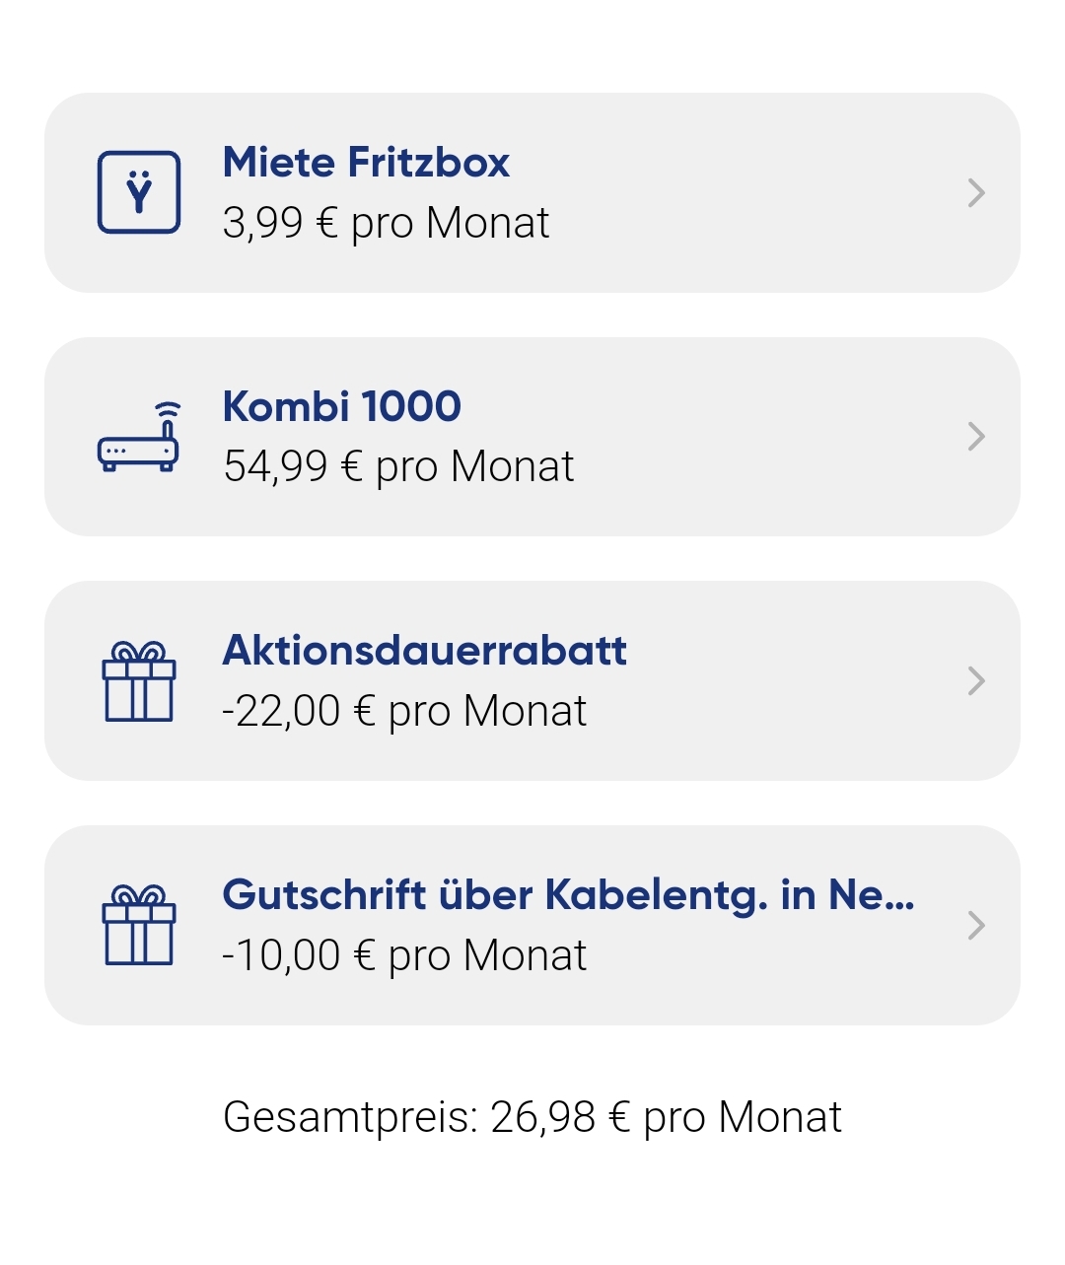The width and height of the screenshot is (1065, 1265).
Task: Select the "-10,00 € pro Monat" credit text
Action: tap(404, 955)
